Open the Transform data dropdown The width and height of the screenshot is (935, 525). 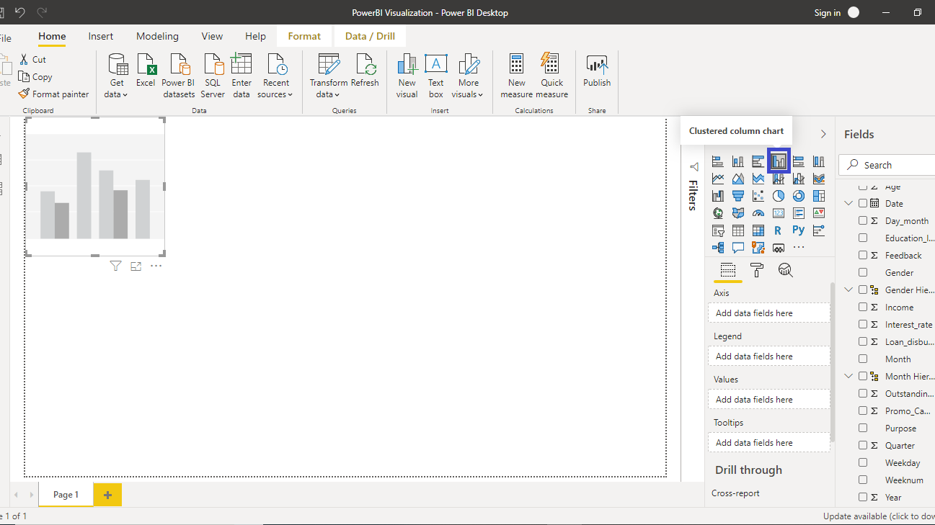(x=328, y=76)
